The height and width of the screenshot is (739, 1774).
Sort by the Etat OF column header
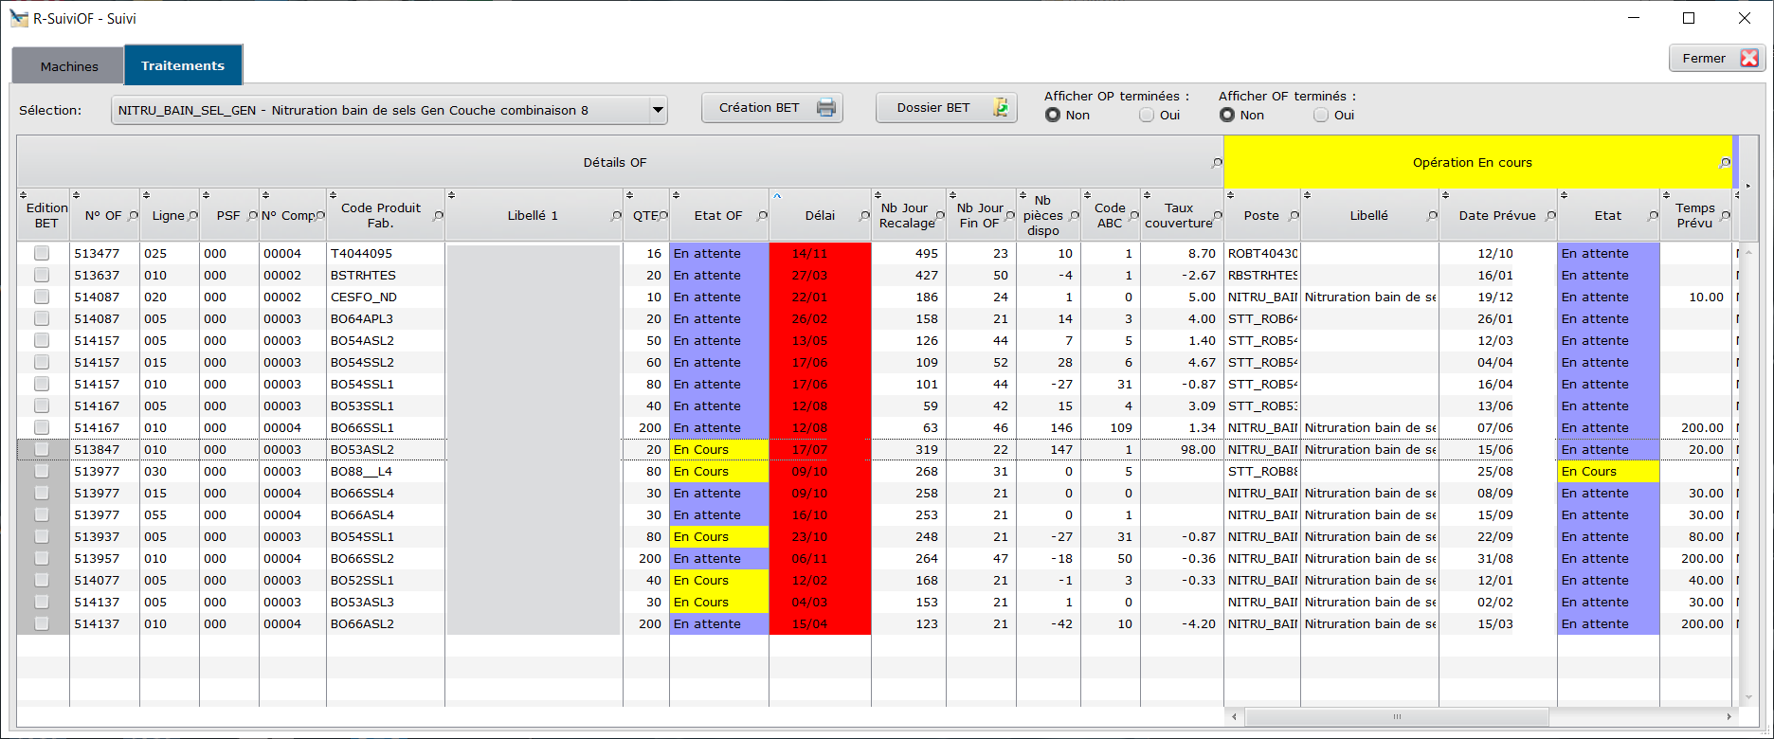tap(718, 216)
